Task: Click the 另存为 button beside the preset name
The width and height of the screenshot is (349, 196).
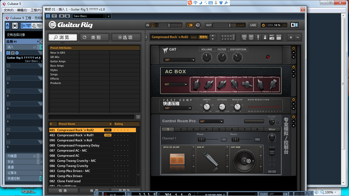Action: (203, 37)
